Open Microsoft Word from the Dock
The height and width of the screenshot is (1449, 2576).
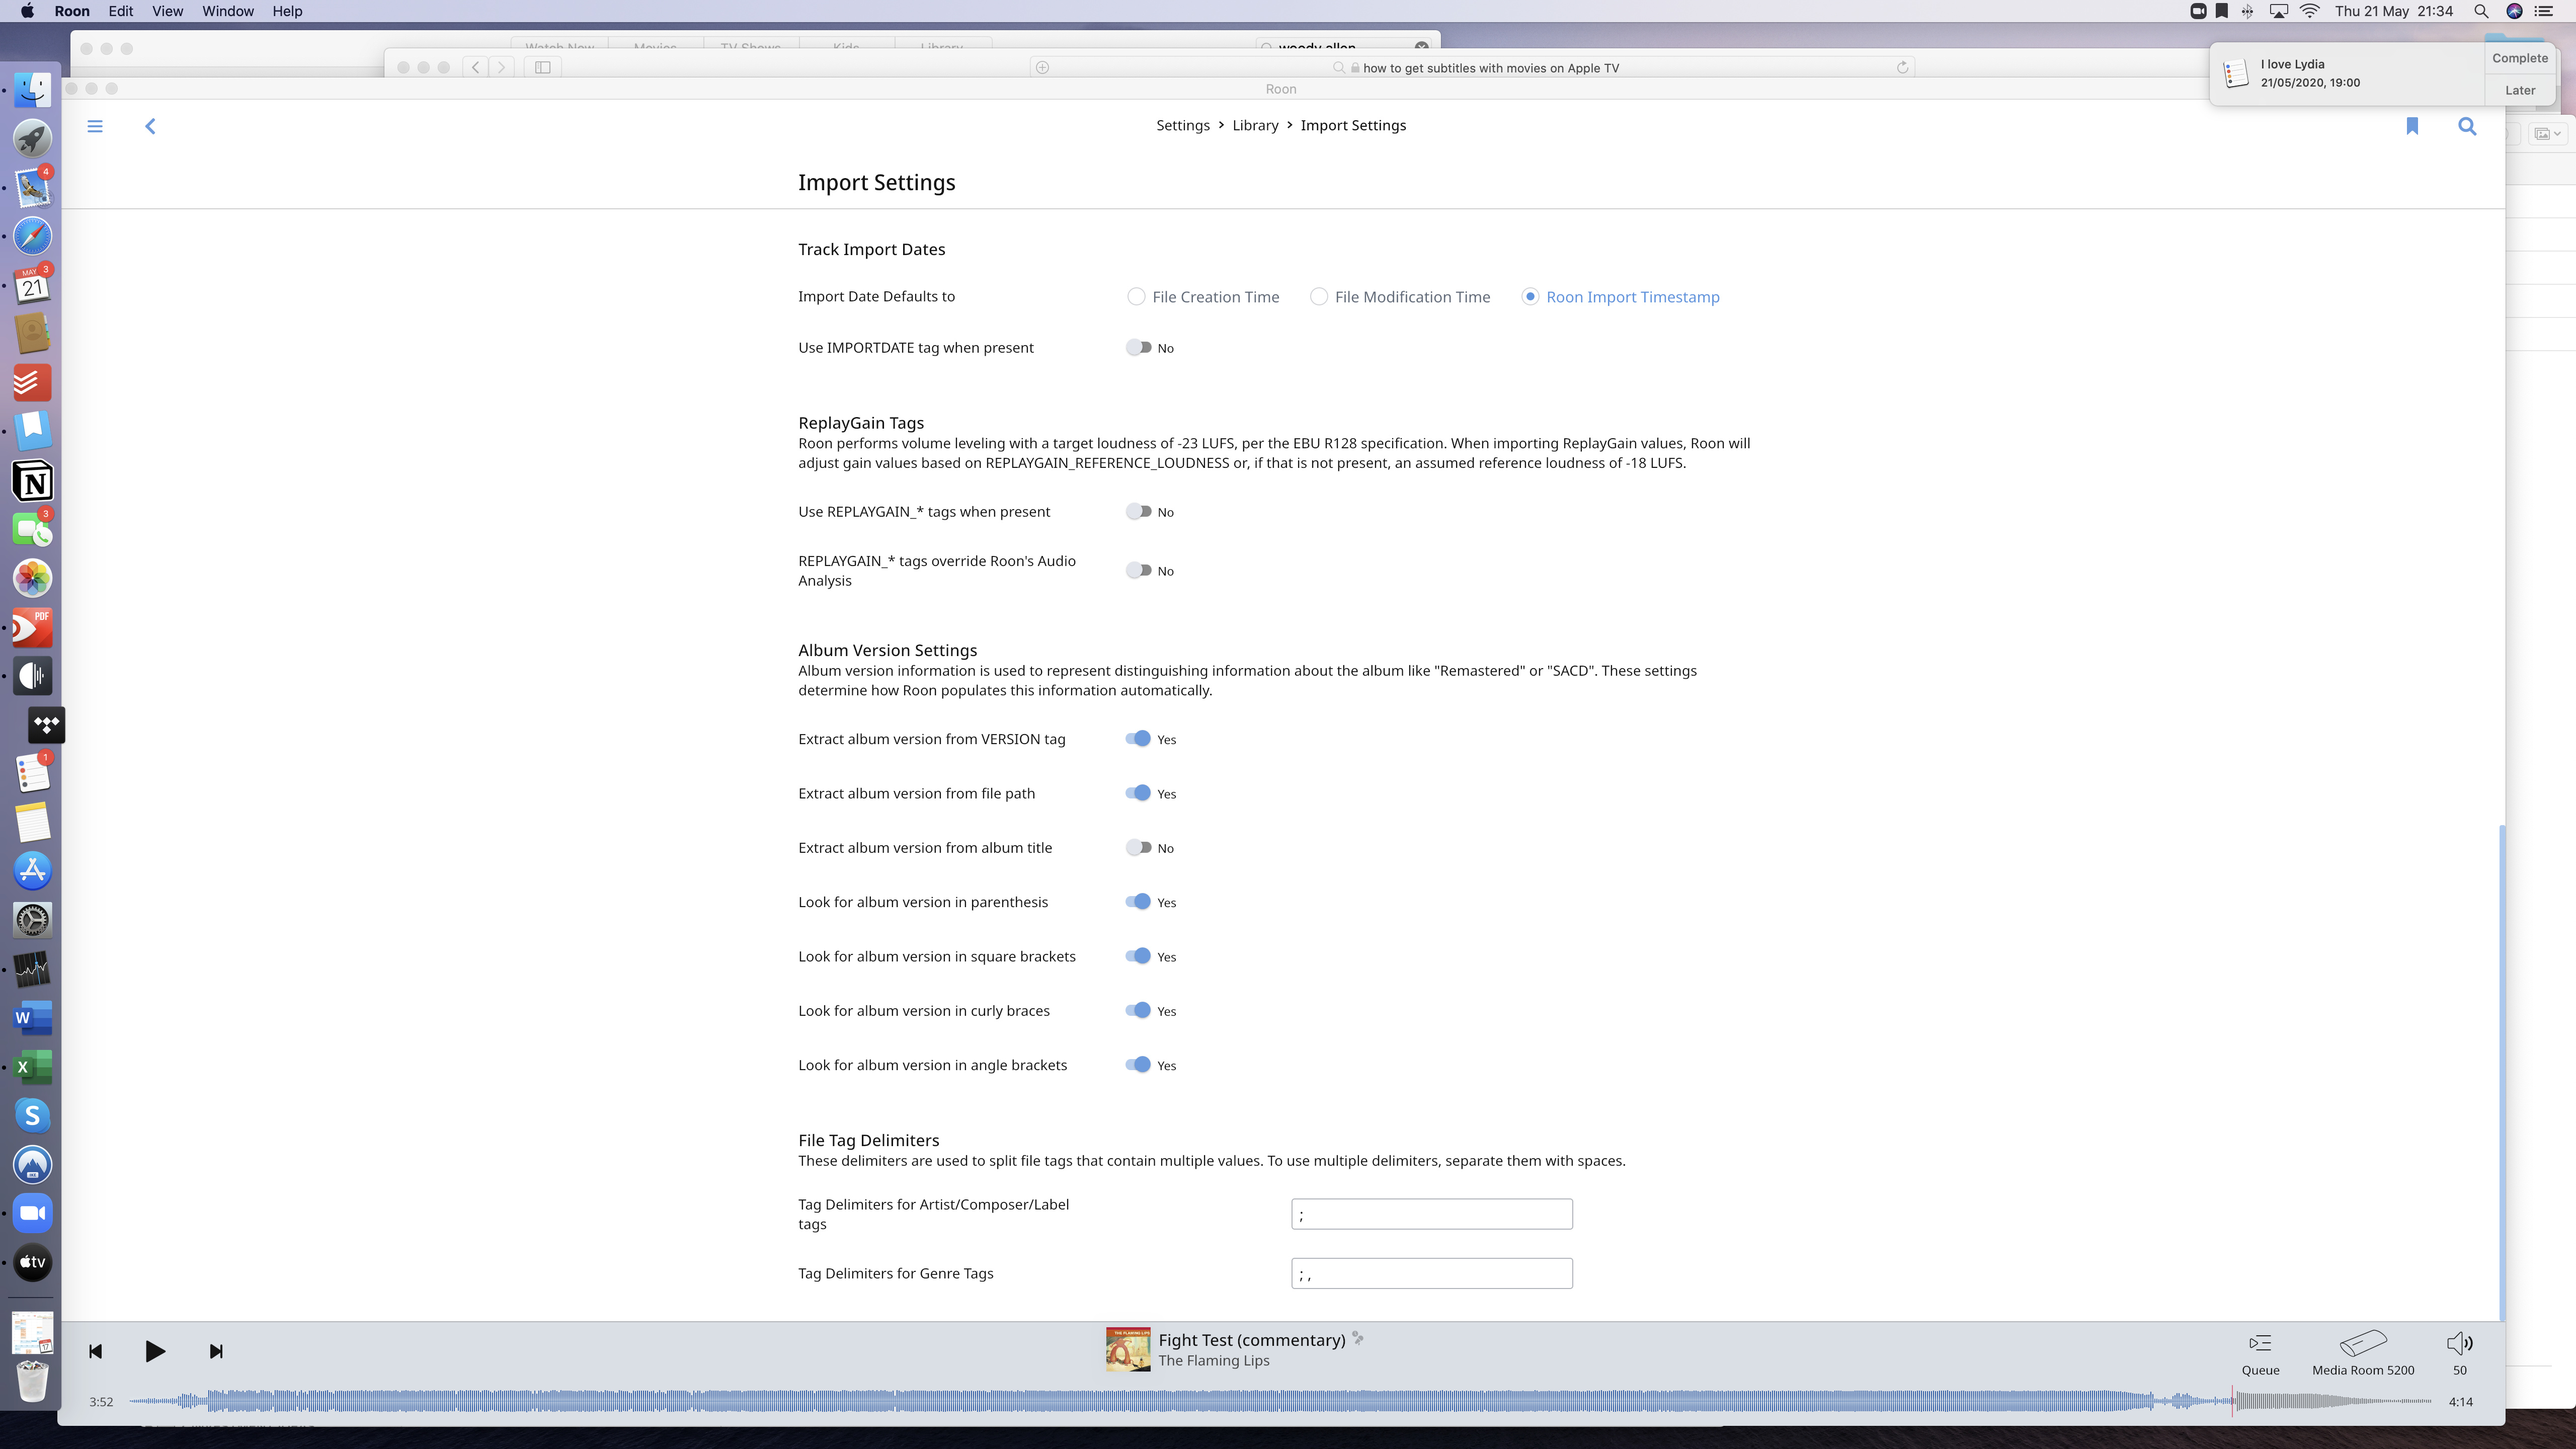(32, 1017)
